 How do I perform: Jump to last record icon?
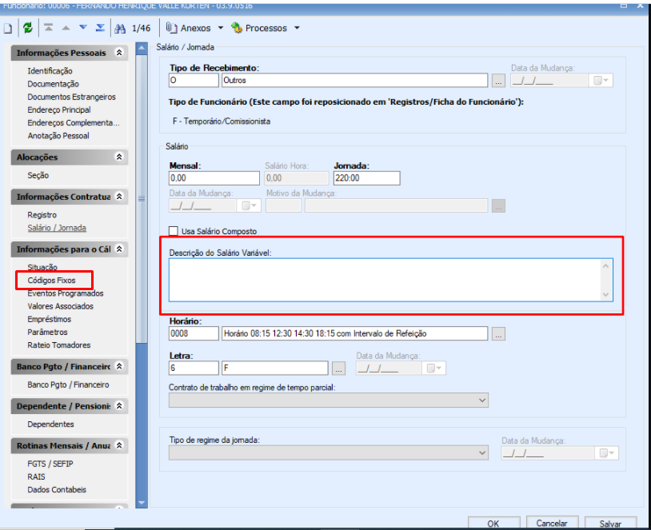point(100,27)
